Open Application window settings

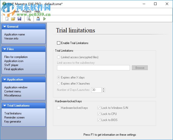[x=16, y=87]
